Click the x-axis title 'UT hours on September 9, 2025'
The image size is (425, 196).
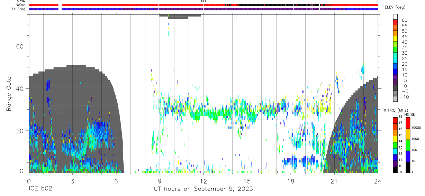(203, 189)
